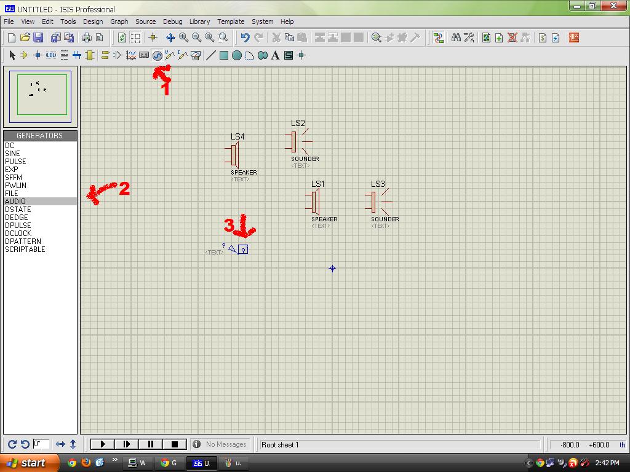Open the Library menu
This screenshot has height=472, width=630.
[x=200, y=22]
